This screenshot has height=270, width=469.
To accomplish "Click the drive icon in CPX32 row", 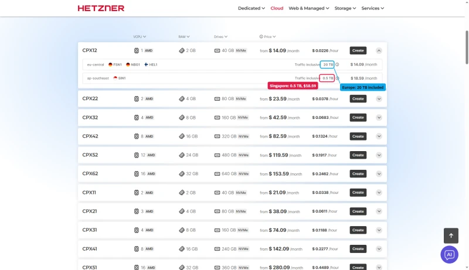I will pos(217,118).
